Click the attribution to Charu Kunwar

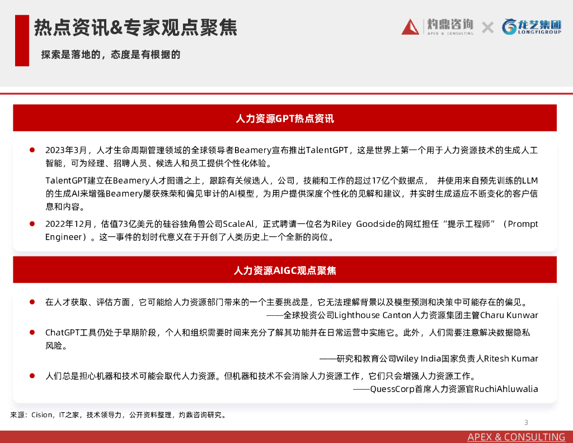pyautogui.click(x=402, y=315)
